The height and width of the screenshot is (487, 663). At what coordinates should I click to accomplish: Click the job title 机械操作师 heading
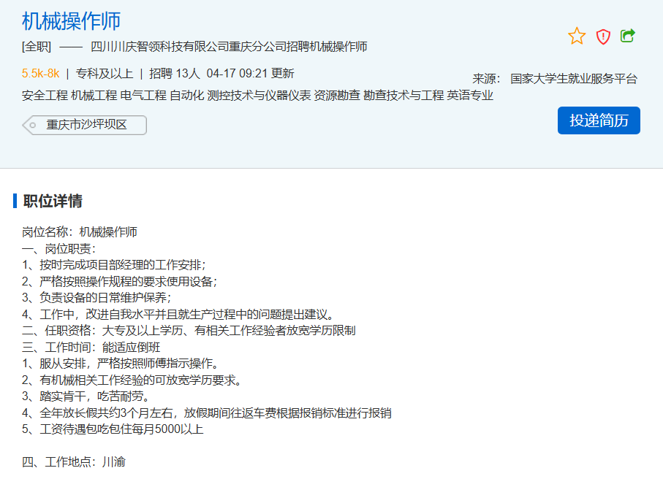(71, 21)
